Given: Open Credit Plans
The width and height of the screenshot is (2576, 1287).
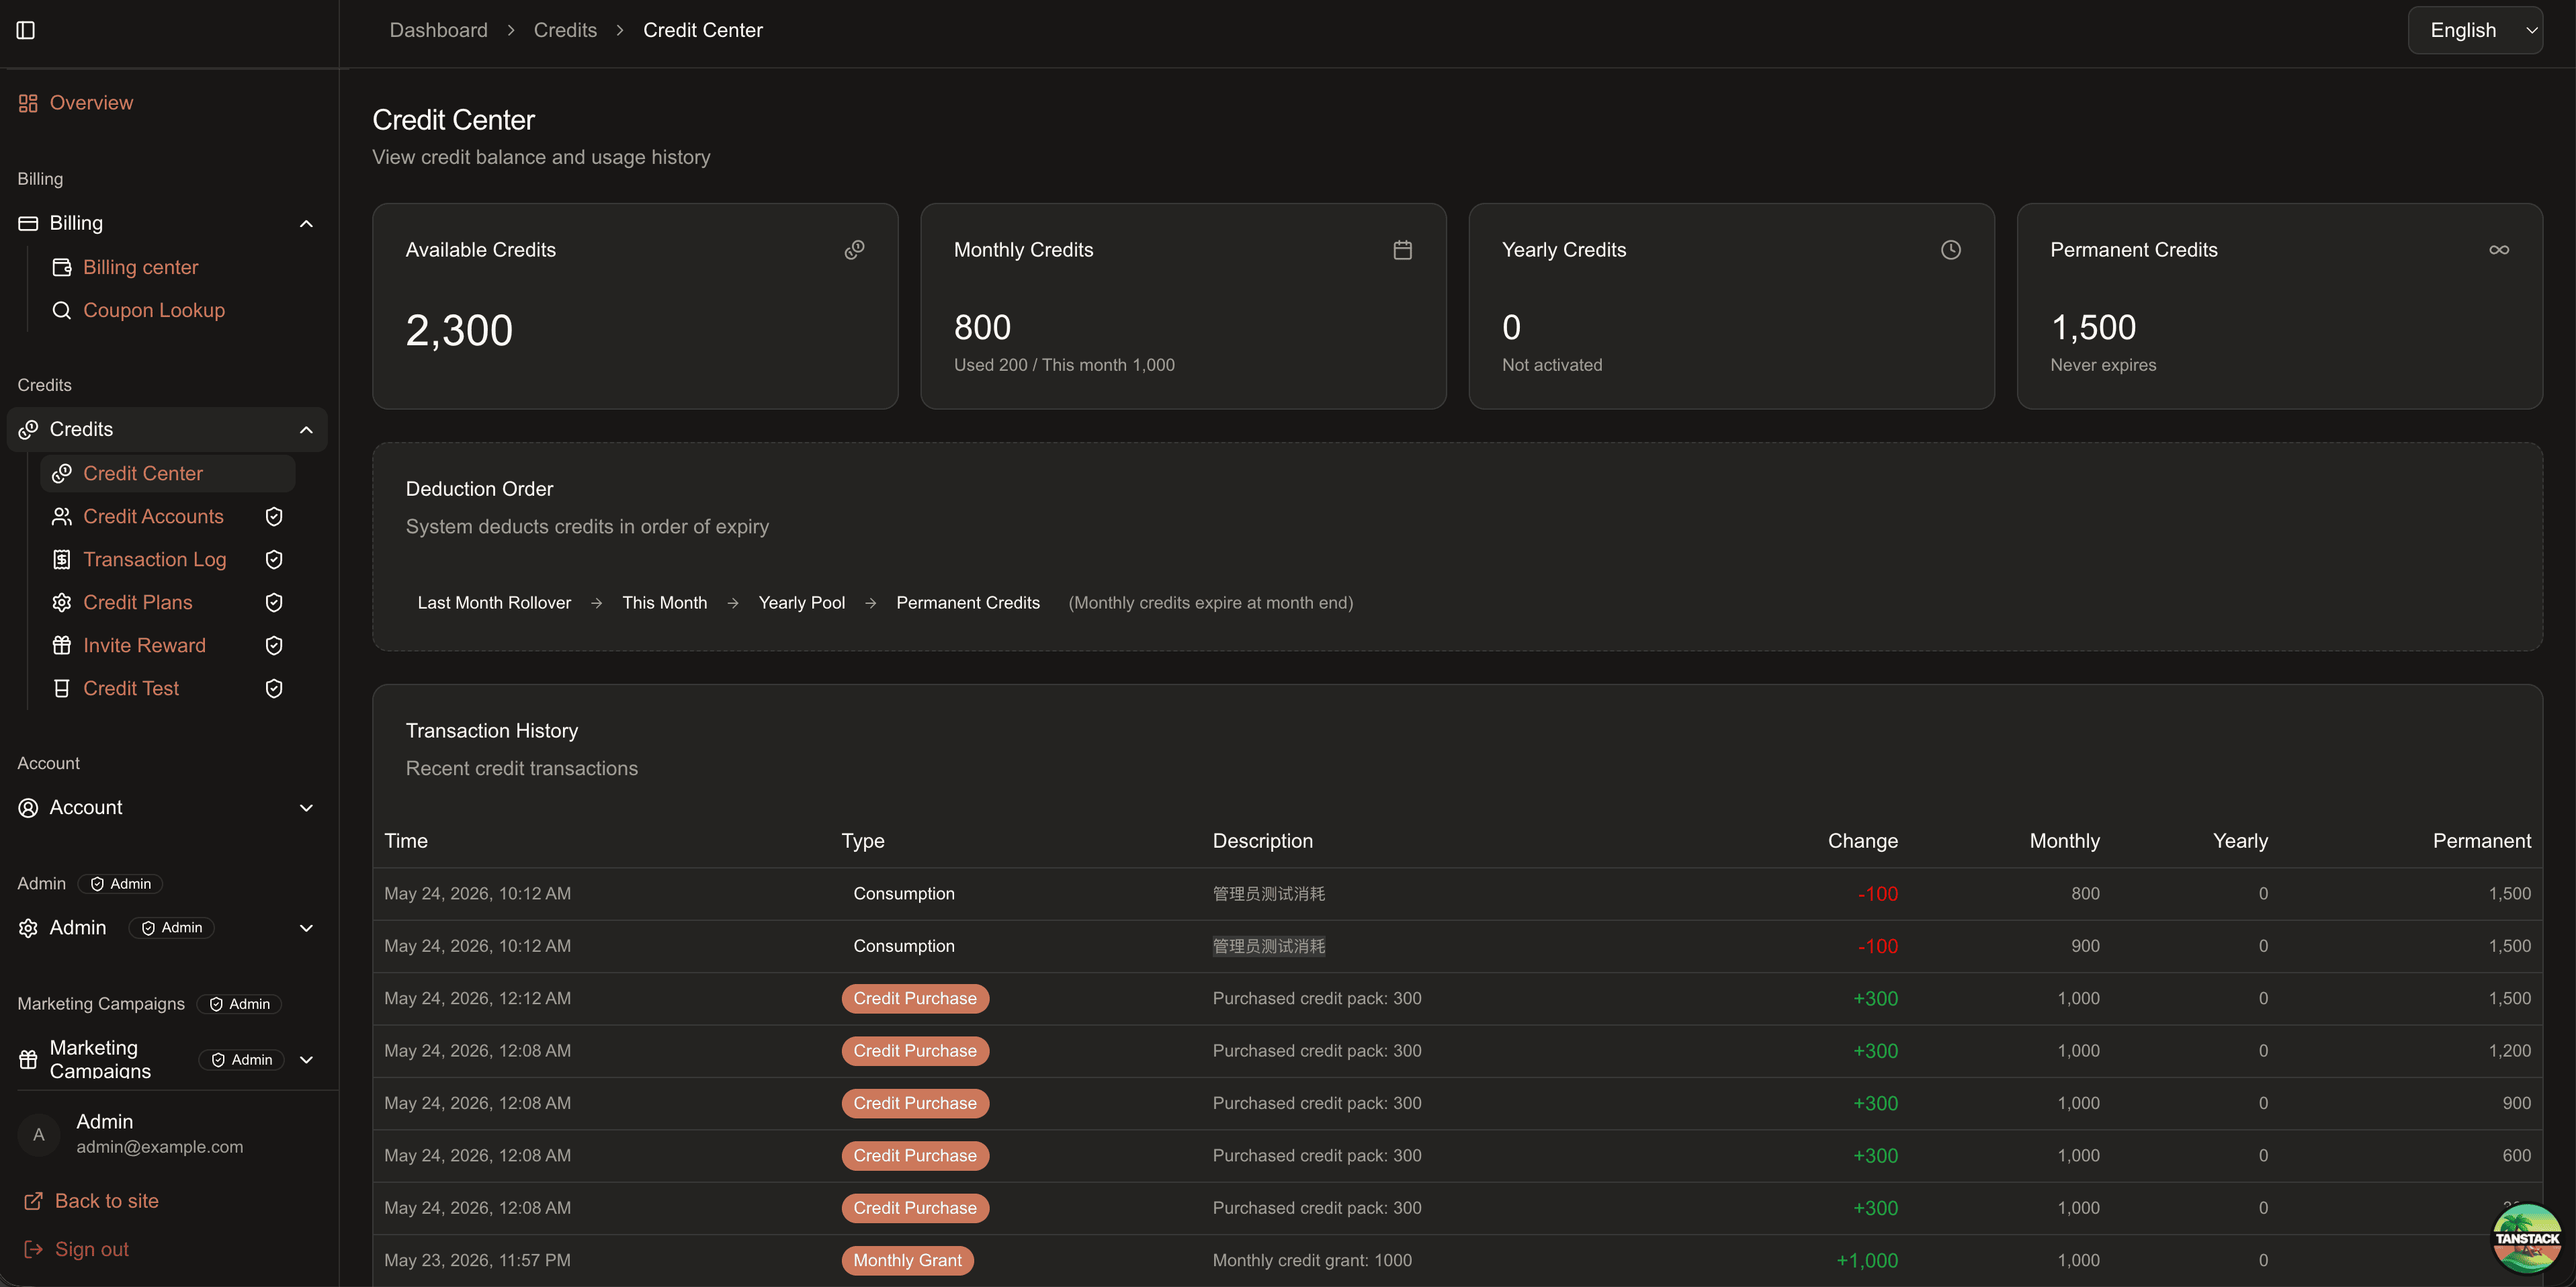Looking at the screenshot, I should (x=138, y=602).
